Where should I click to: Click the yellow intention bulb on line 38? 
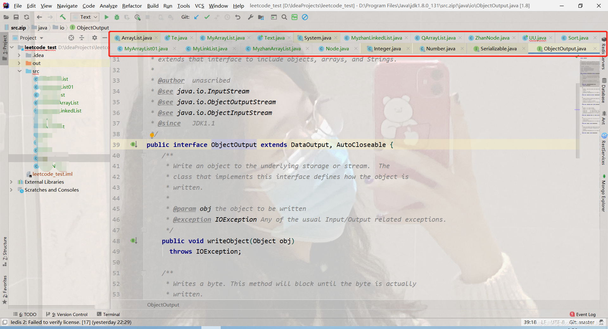tap(152, 135)
